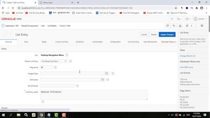Stop loading the page
The image size is (210, 118).
[13, 8]
